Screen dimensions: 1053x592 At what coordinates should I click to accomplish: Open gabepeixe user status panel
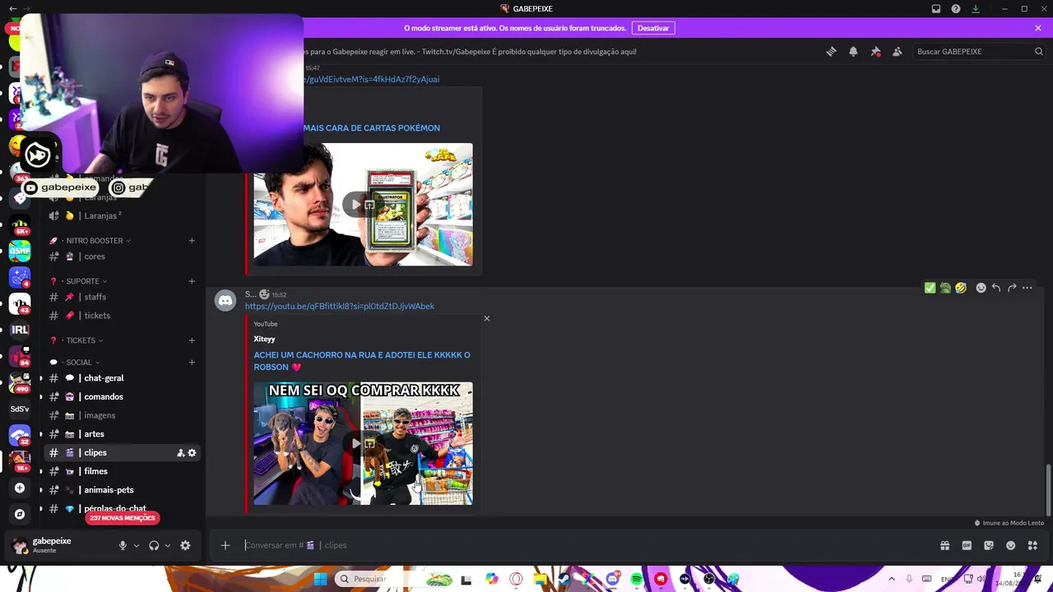coord(58,544)
